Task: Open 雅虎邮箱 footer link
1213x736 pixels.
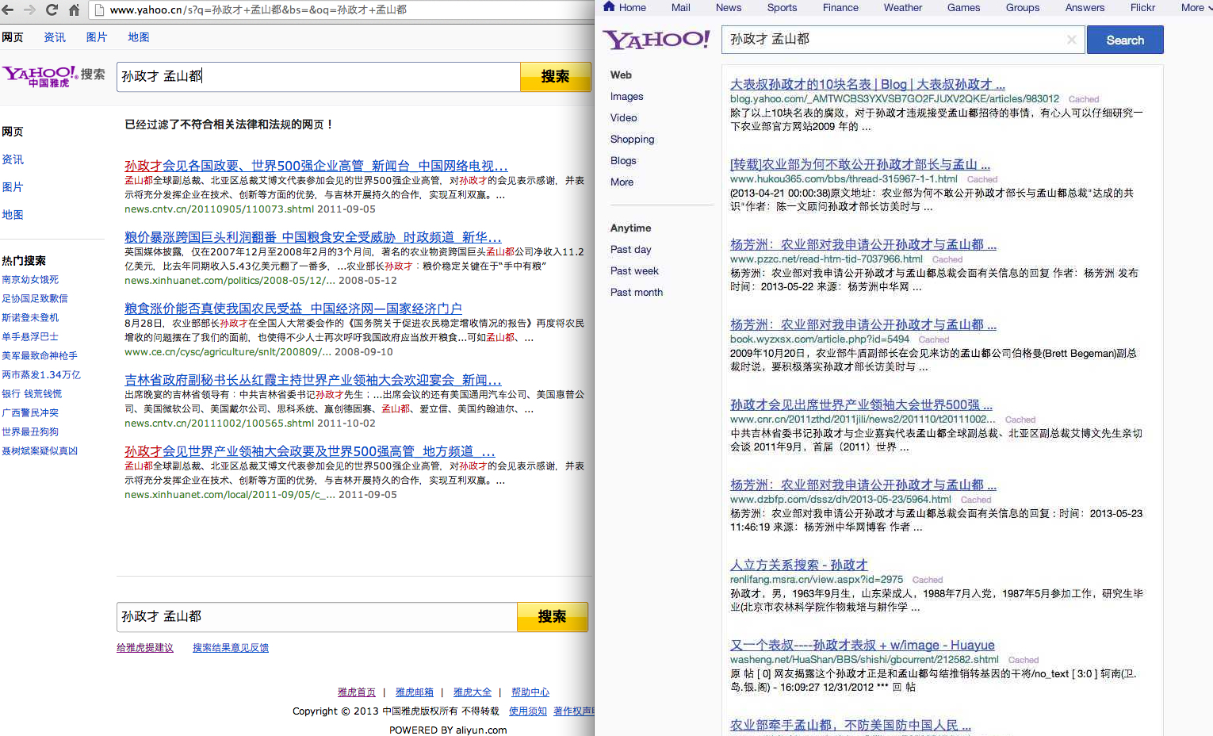Action: [x=415, y=692]
